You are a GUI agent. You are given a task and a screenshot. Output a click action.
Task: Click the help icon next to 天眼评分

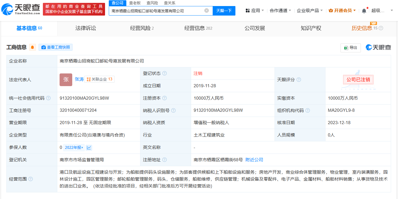[x=299, y=80]
